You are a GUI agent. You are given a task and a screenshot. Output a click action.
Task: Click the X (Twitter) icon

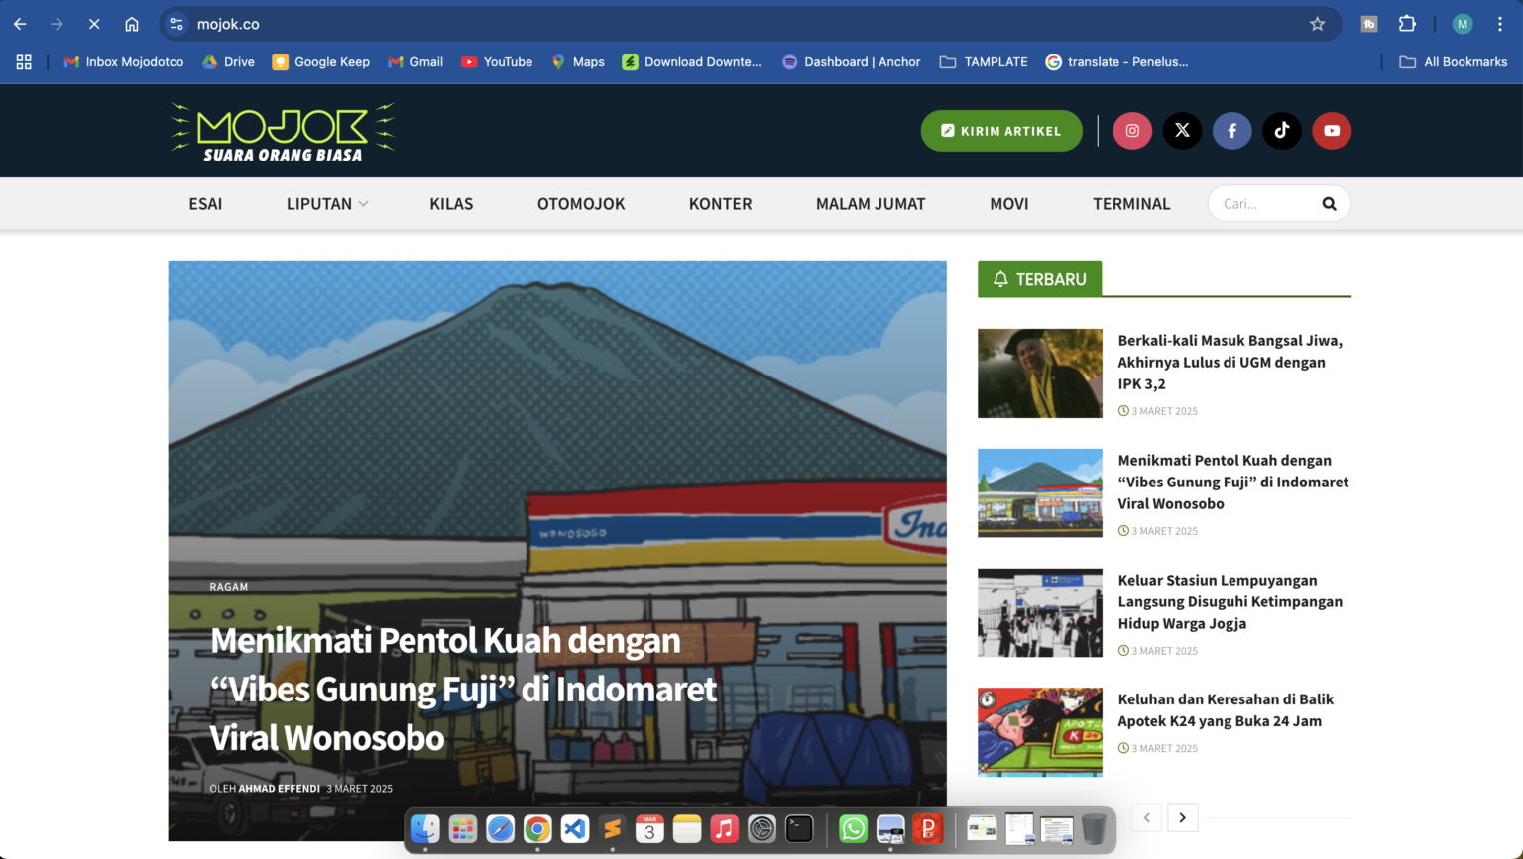1182,130
